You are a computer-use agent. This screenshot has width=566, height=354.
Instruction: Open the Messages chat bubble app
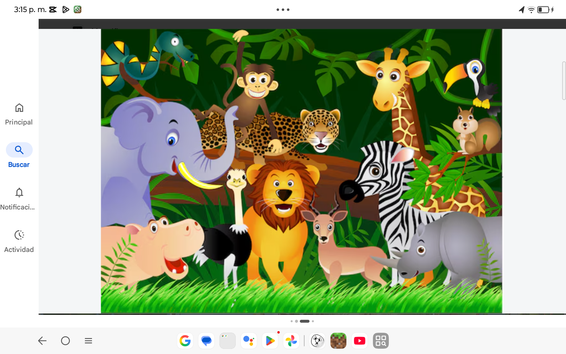(x=206, y=341)
